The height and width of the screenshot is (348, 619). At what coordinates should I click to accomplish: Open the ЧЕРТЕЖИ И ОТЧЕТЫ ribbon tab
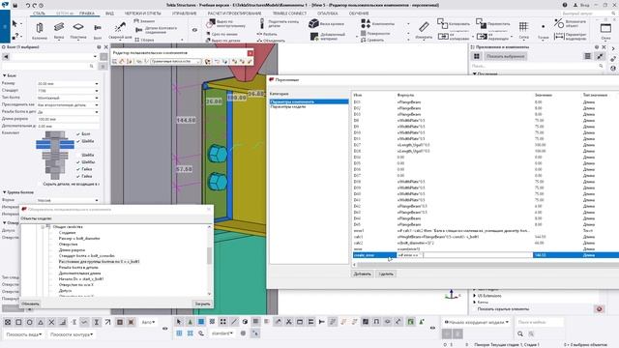point(143,14)
